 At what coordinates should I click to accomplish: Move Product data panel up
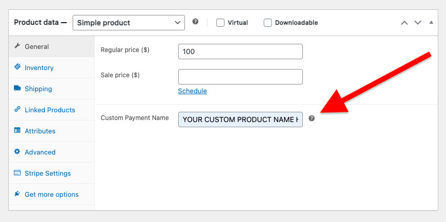[x=404, y=23]
